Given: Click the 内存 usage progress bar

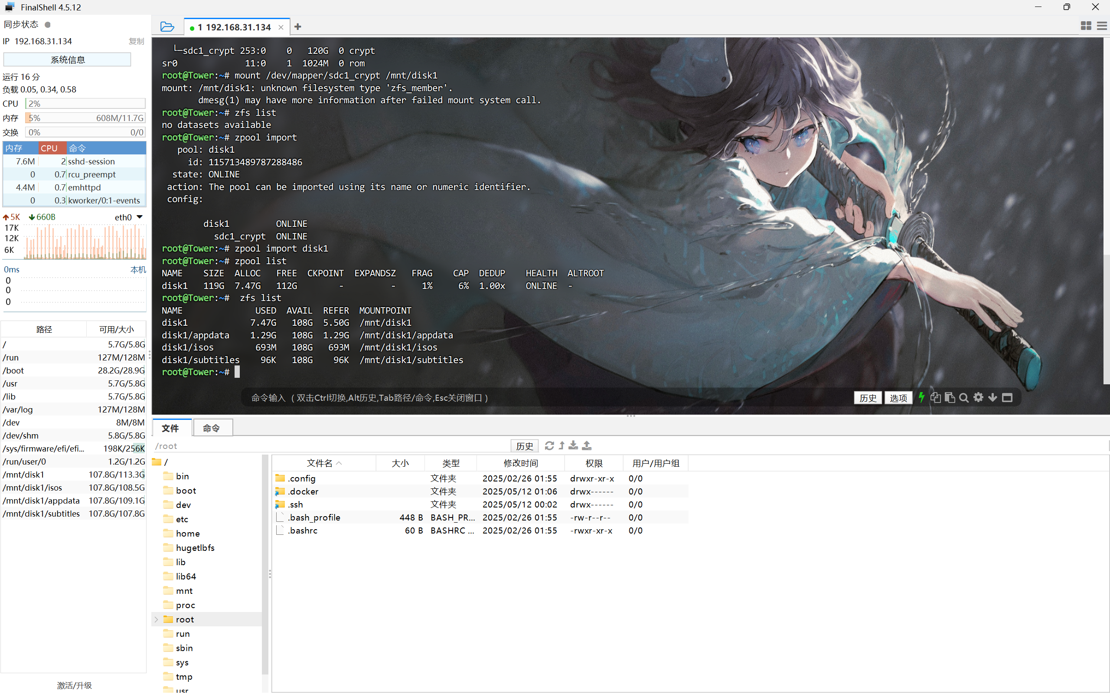Looking at the screenshot, I should 85,118.
